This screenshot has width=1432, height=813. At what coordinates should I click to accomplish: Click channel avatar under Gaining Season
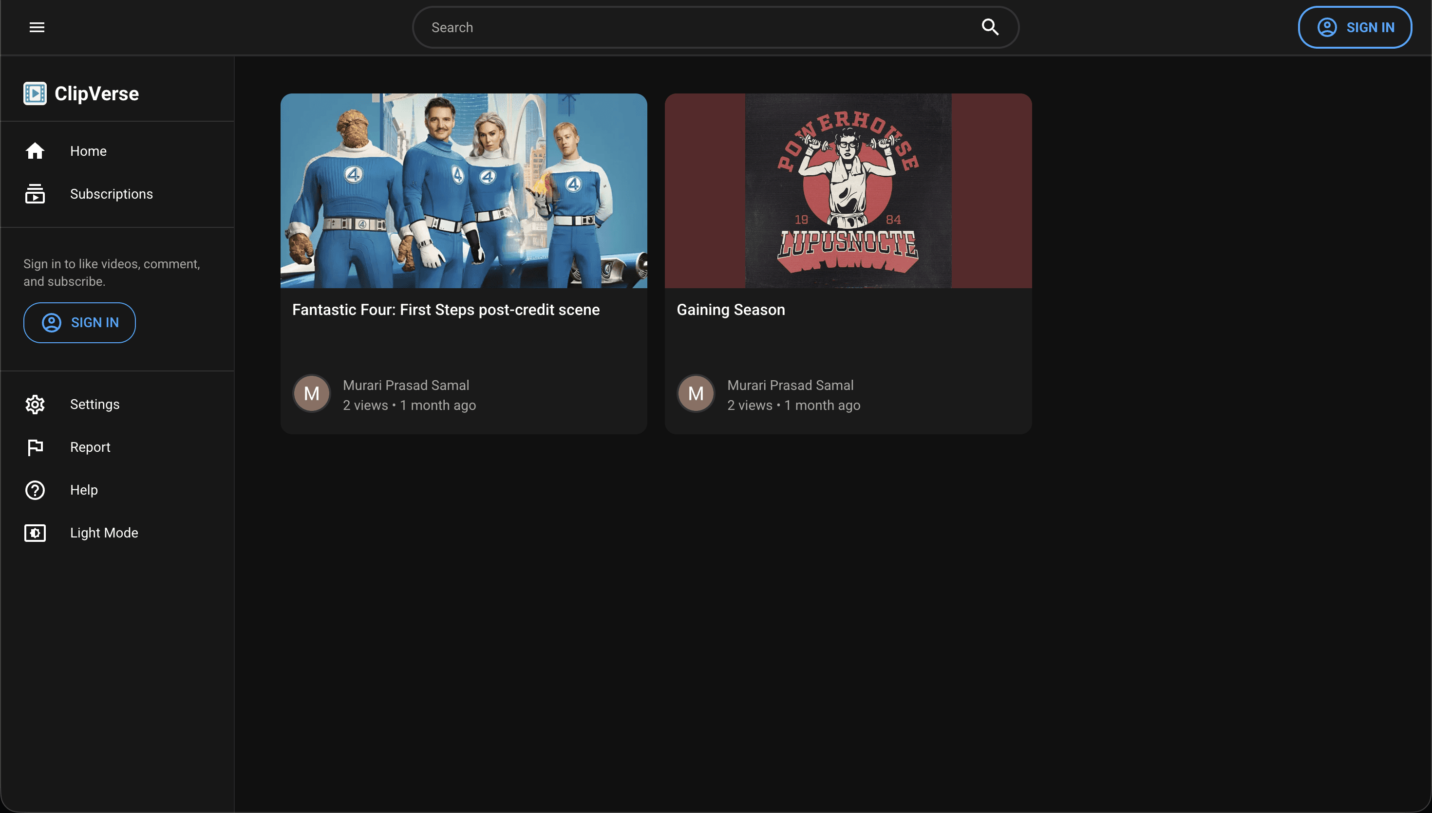pos(696,394)
